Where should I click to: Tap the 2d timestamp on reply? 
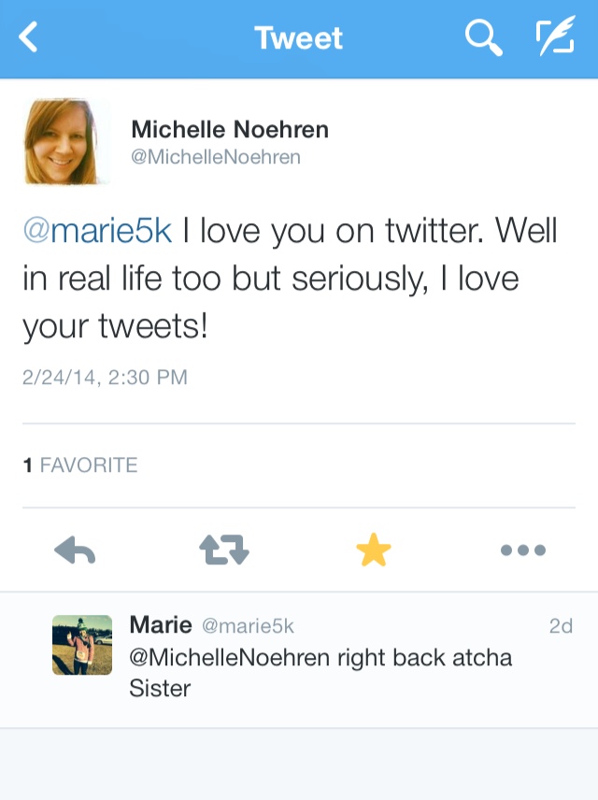click(561, 626)
